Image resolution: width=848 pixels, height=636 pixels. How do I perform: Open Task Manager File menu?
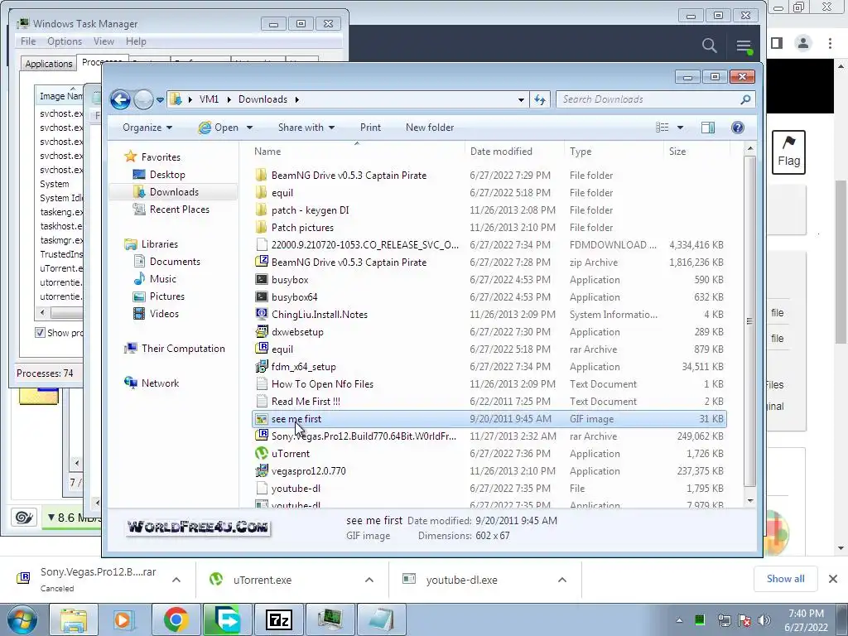coord(28,41)
